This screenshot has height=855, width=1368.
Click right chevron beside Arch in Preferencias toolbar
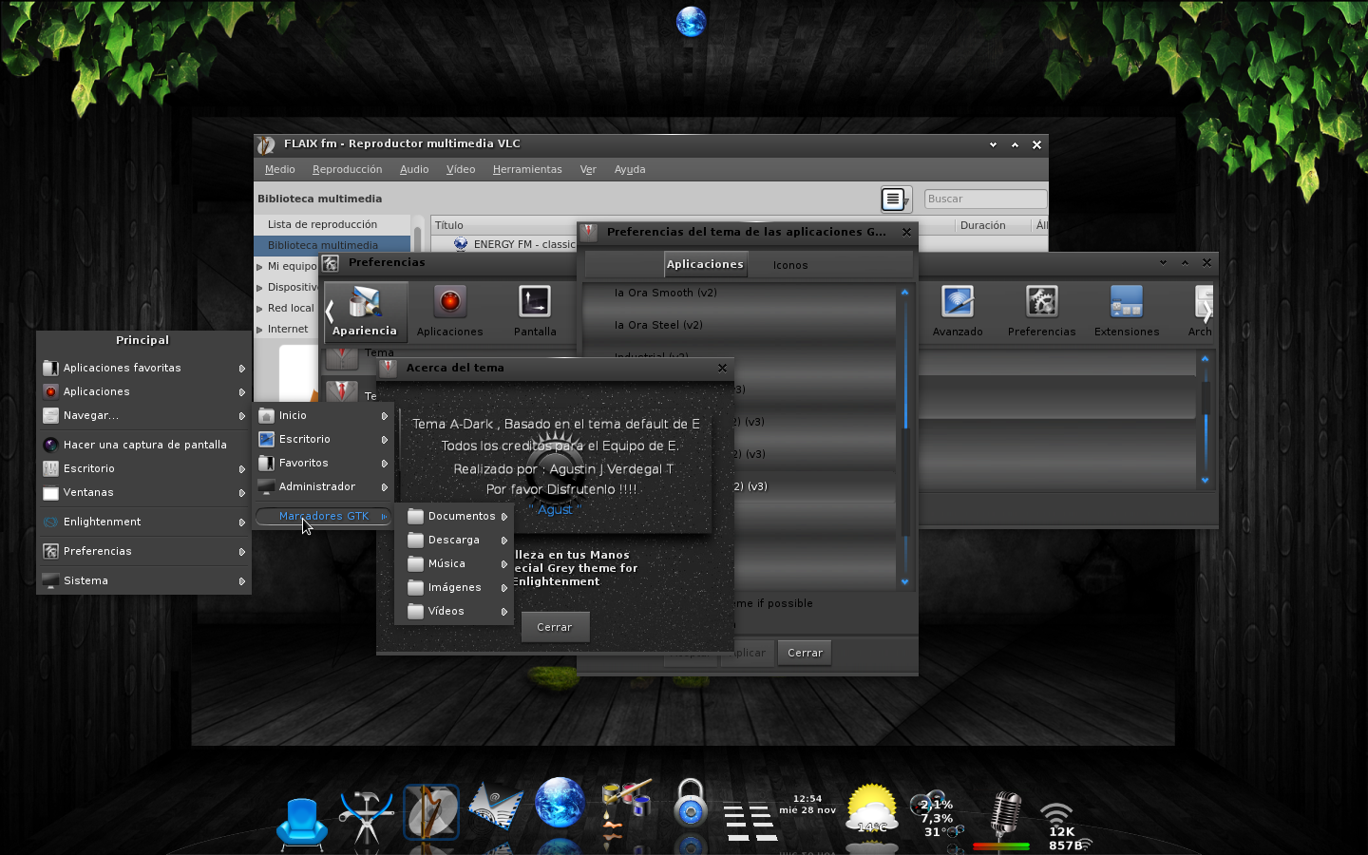(x=1207, y=311)
